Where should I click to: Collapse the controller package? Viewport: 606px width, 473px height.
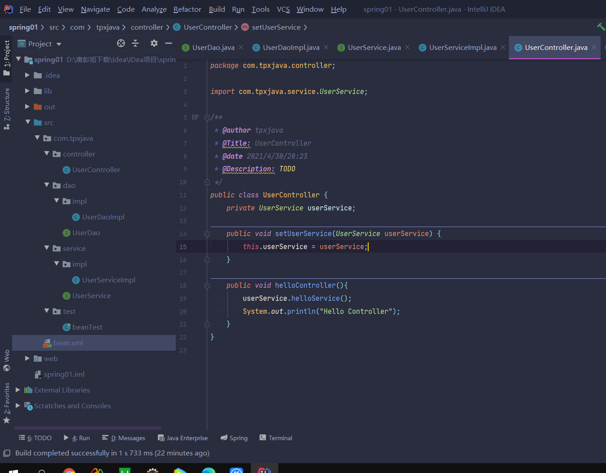click(x=47, y=153)
